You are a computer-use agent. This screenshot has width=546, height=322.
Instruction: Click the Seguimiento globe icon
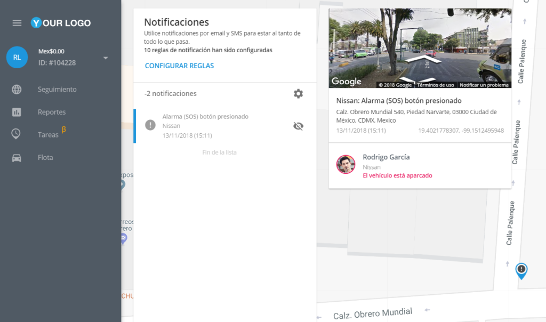coord(17,90)
